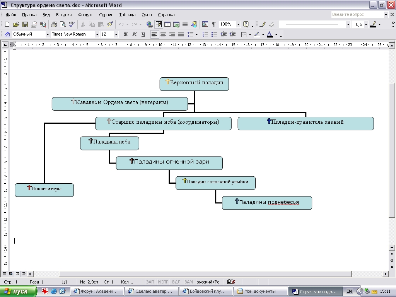Open the Вставка menu
This screenshot has width=396, height=297.
pos(64,15)
